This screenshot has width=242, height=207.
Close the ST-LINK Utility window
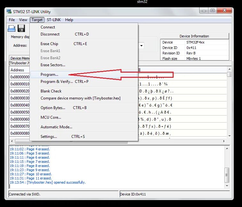224,11
